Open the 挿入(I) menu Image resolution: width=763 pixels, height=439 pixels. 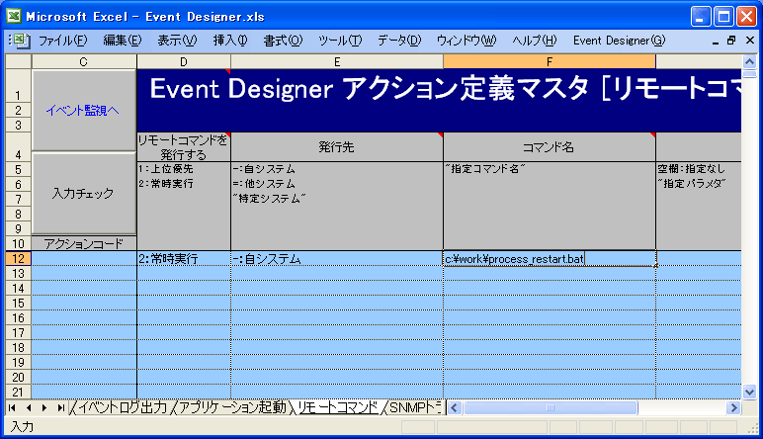click(230, 41)
